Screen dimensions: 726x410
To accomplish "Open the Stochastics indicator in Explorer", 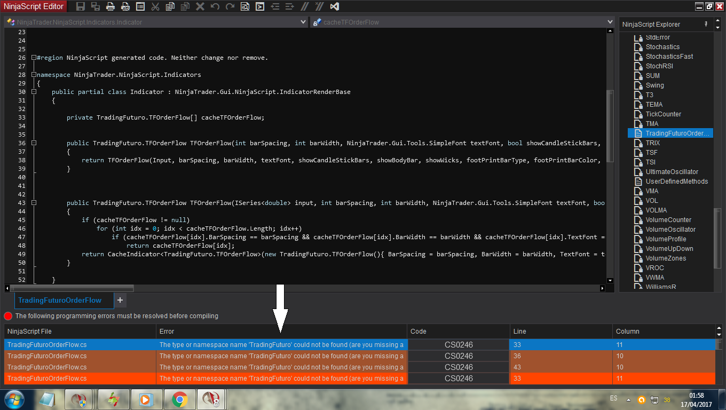I will coord(662,47).
